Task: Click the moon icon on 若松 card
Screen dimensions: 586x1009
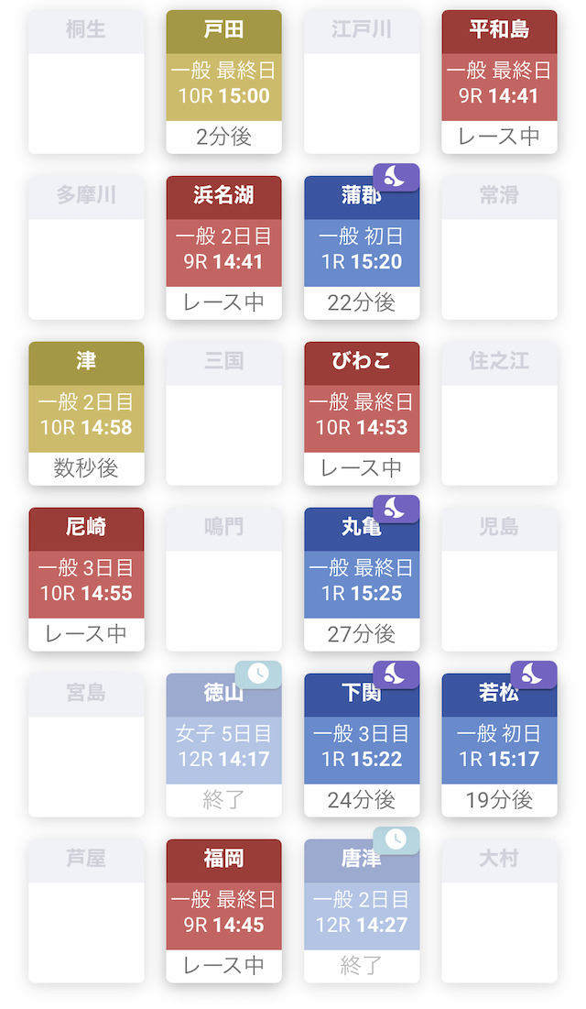Action: (x=533, y=674)
